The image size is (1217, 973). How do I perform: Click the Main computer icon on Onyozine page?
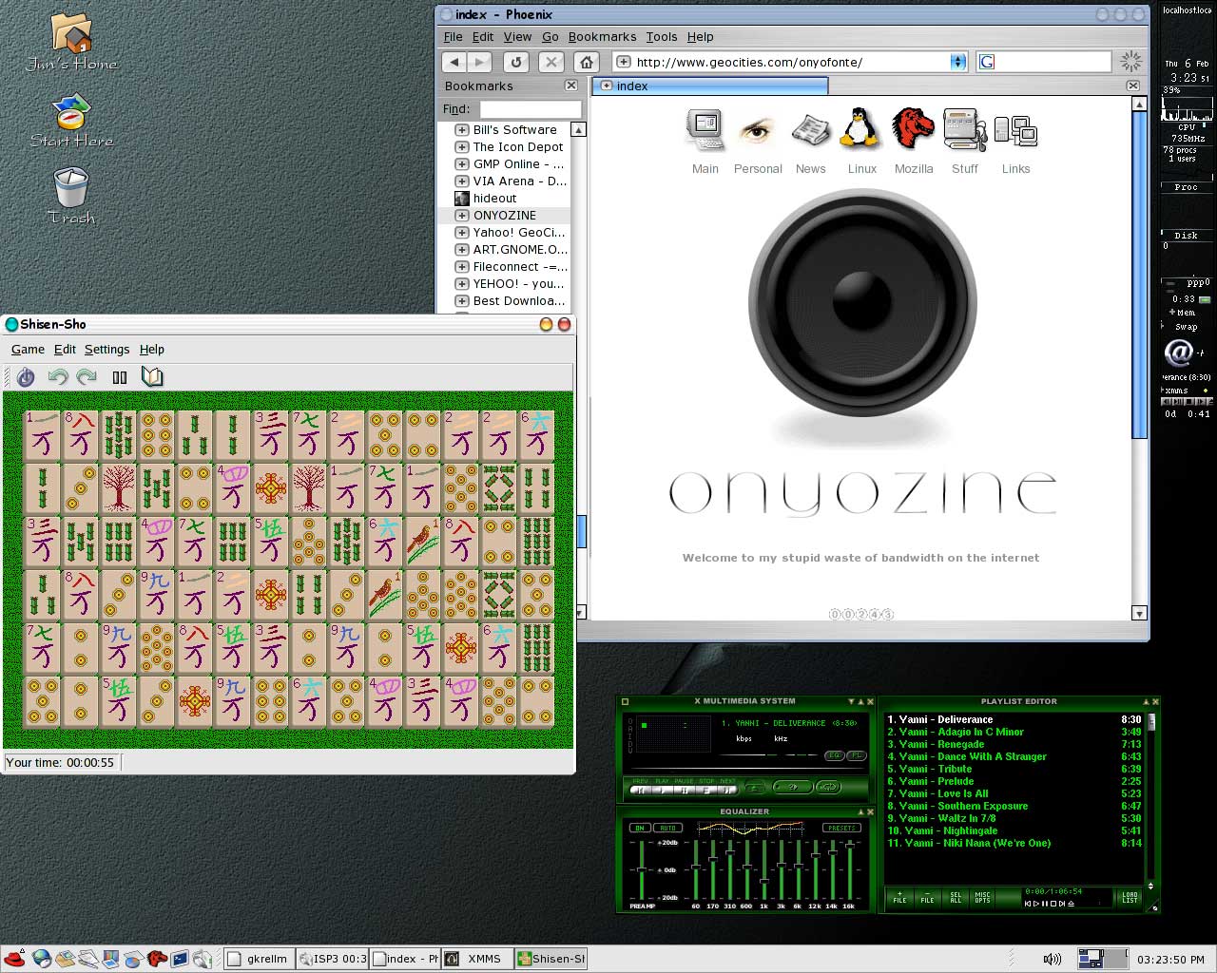pyautogui.click(x=705, y=130)
